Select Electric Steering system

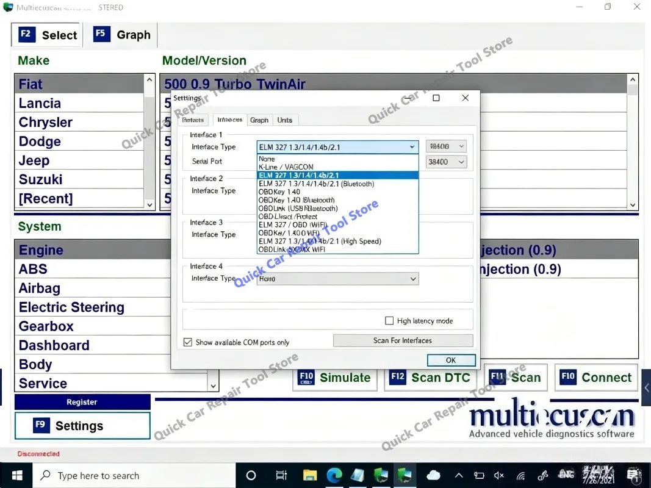pos(93,307)
